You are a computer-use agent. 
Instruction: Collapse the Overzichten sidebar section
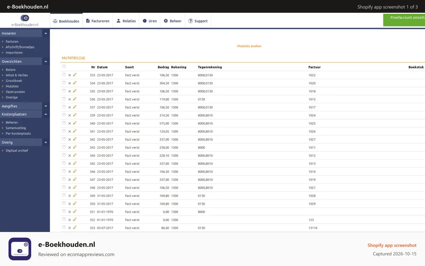click(46, 61)
